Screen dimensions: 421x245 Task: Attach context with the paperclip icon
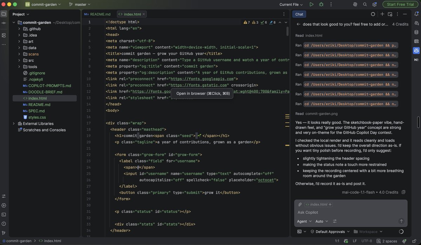coord(300,204)
